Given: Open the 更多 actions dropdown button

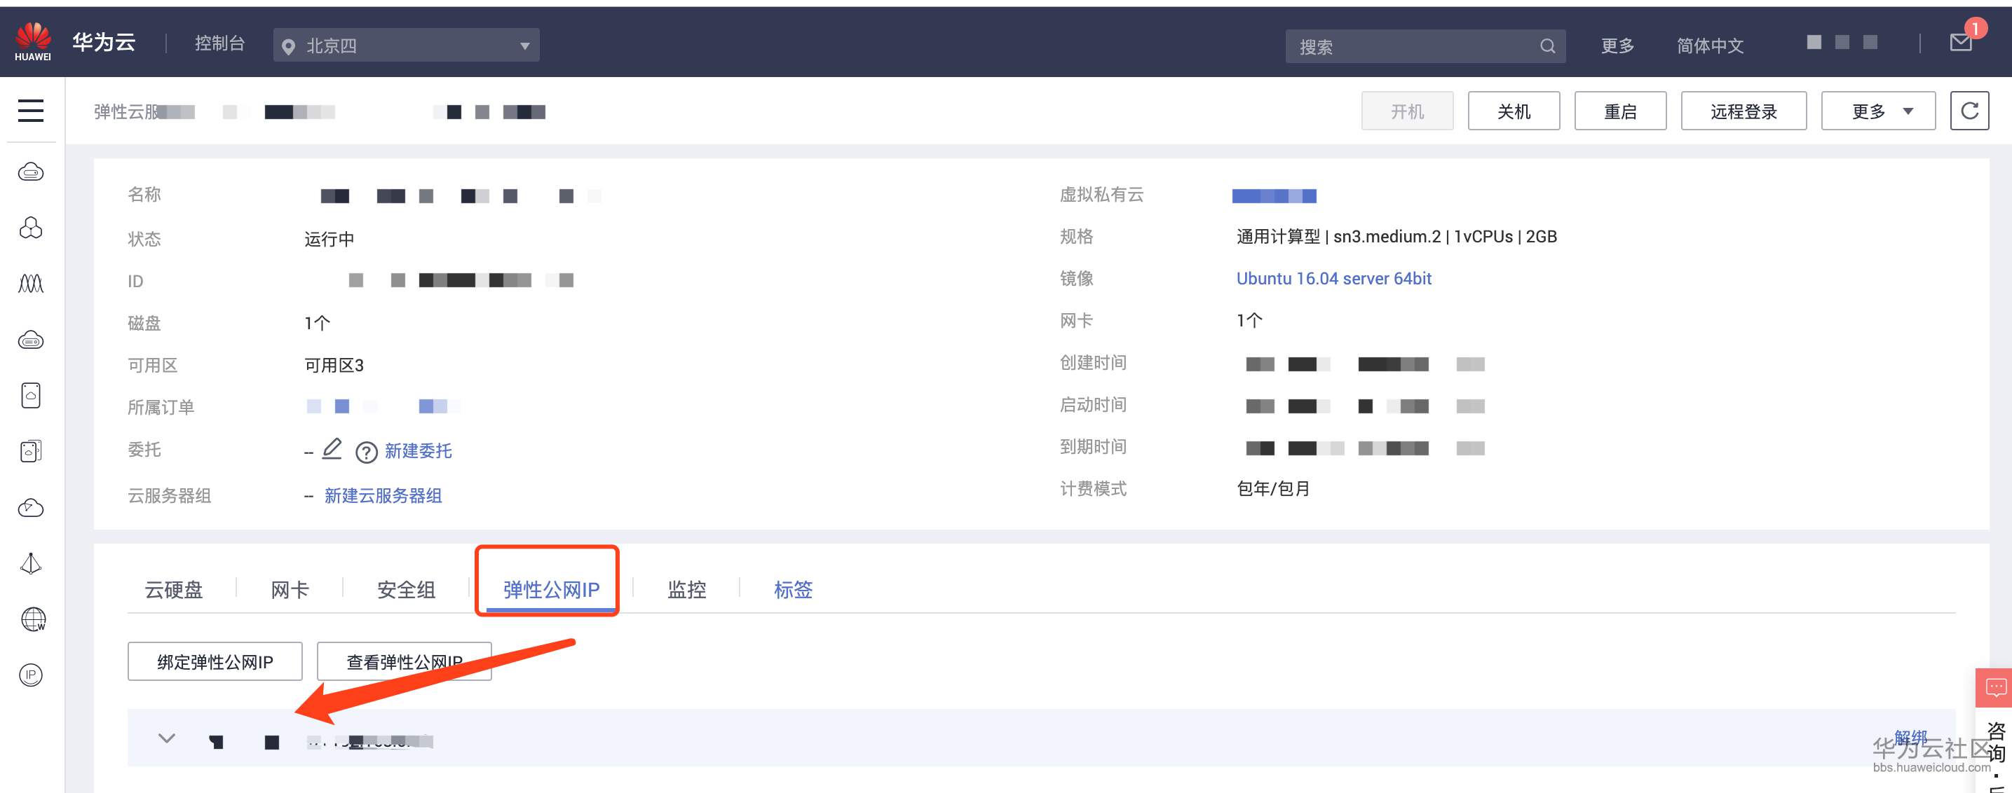Looking at the screenshot, I should pos(1877,111).
